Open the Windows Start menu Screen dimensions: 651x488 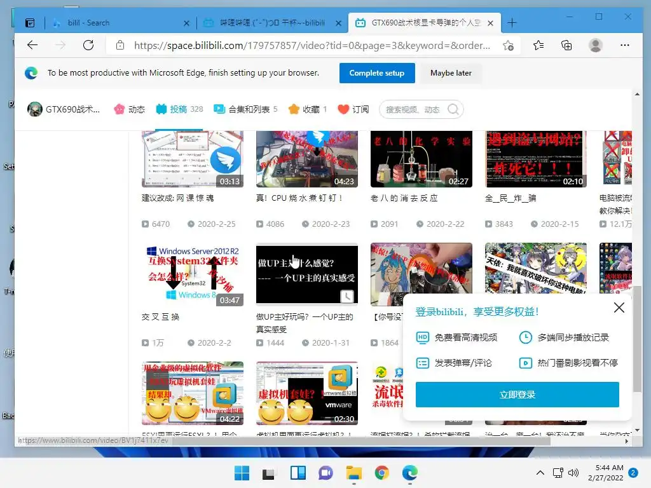coord(242,473)
